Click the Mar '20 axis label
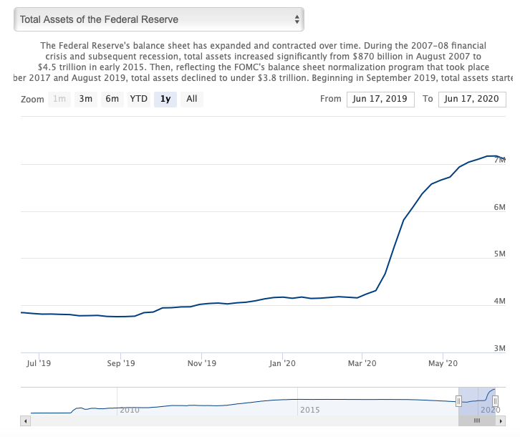The width and height of the screenshot is (520, 437). (362, 363)
